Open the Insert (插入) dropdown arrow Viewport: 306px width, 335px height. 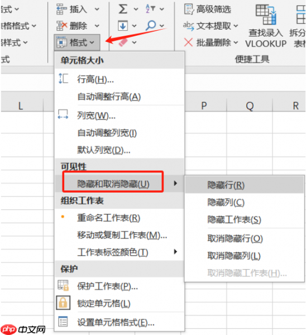click(x=97, y=9)
